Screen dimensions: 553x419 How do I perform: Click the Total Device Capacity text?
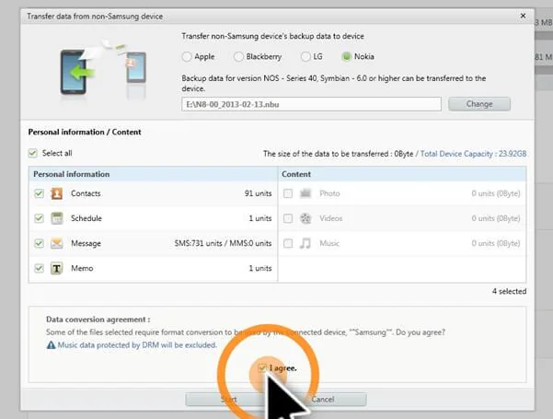pos(473,154)
